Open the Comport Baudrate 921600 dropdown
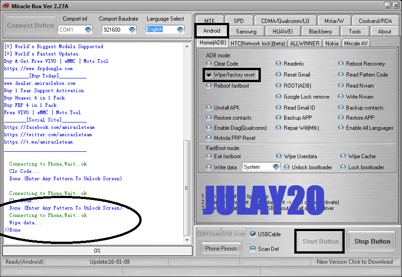Image resolution: width=402 pixels, height=277 pixels. click(x=132, y=30)
